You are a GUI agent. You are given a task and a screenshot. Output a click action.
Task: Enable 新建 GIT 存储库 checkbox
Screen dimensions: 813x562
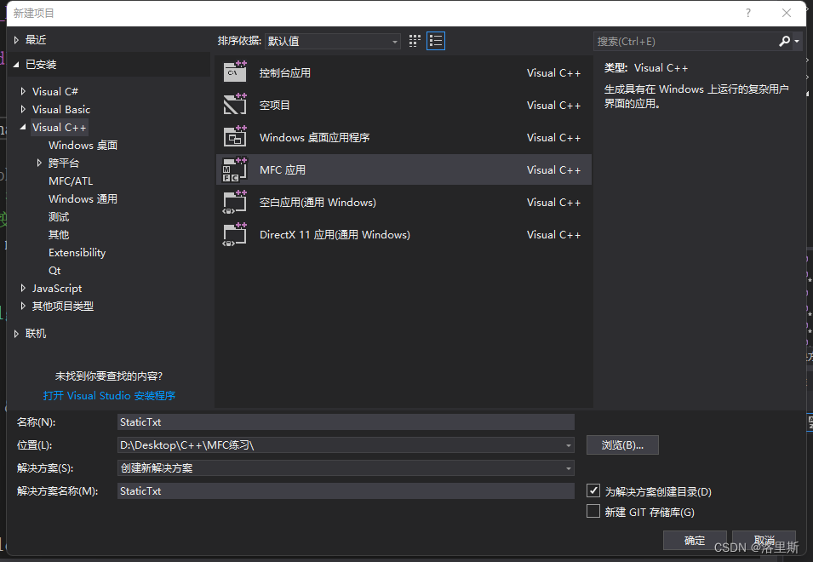[593, 511]
